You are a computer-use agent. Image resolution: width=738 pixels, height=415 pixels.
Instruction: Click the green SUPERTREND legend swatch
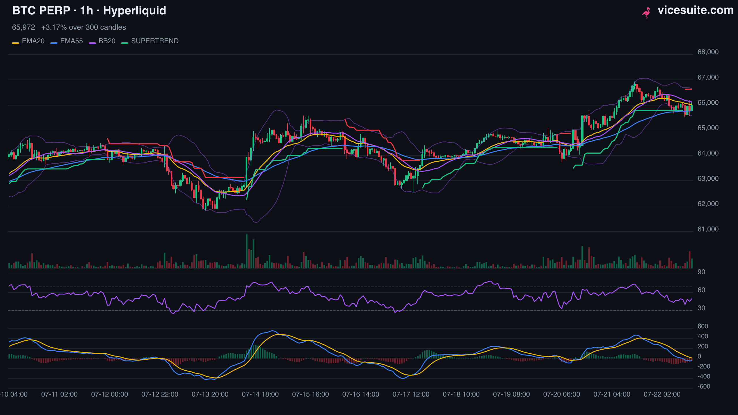125,43
